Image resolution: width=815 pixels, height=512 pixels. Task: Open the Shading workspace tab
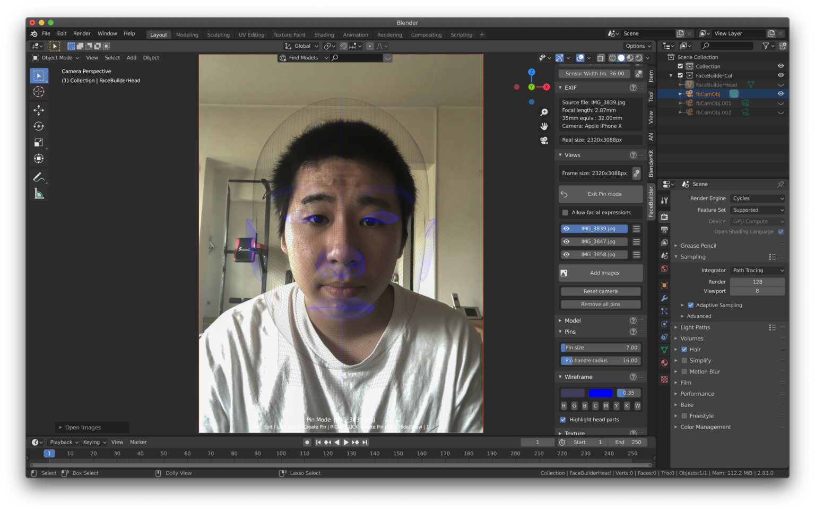pos(324,35)
